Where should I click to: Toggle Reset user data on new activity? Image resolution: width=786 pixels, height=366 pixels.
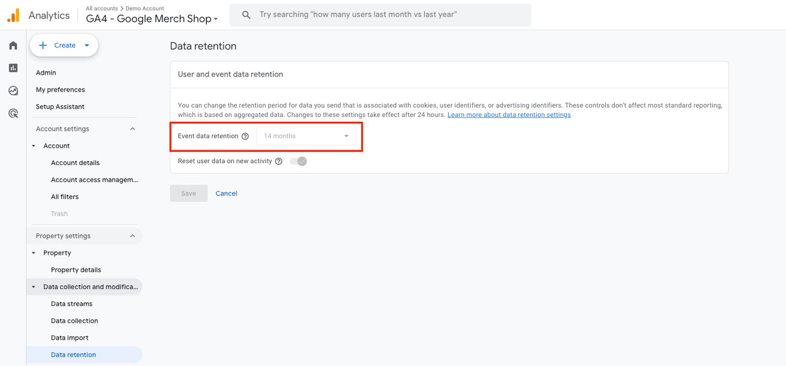(x=298, y=161)
